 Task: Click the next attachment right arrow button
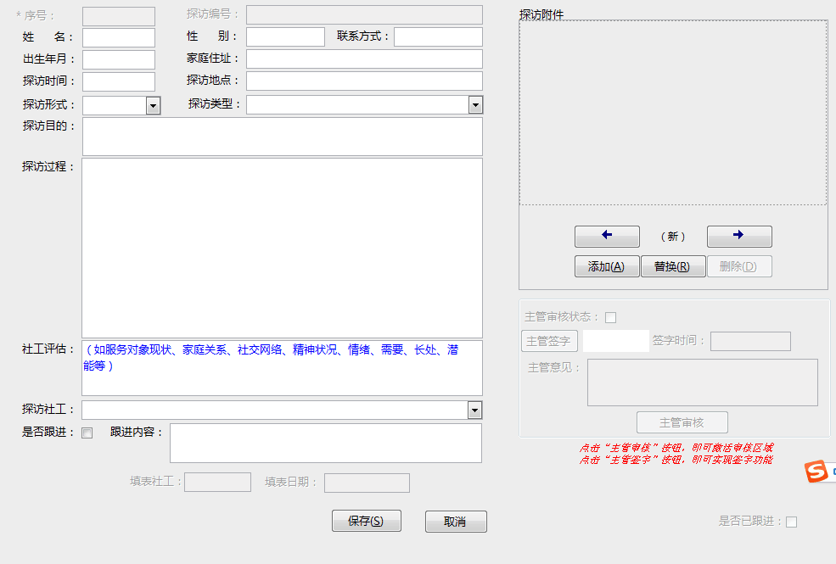tap(739, 236)
